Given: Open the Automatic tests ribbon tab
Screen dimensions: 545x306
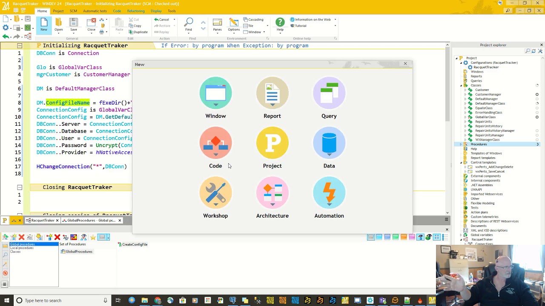Looking at the screenshot, I should [95, 11].
